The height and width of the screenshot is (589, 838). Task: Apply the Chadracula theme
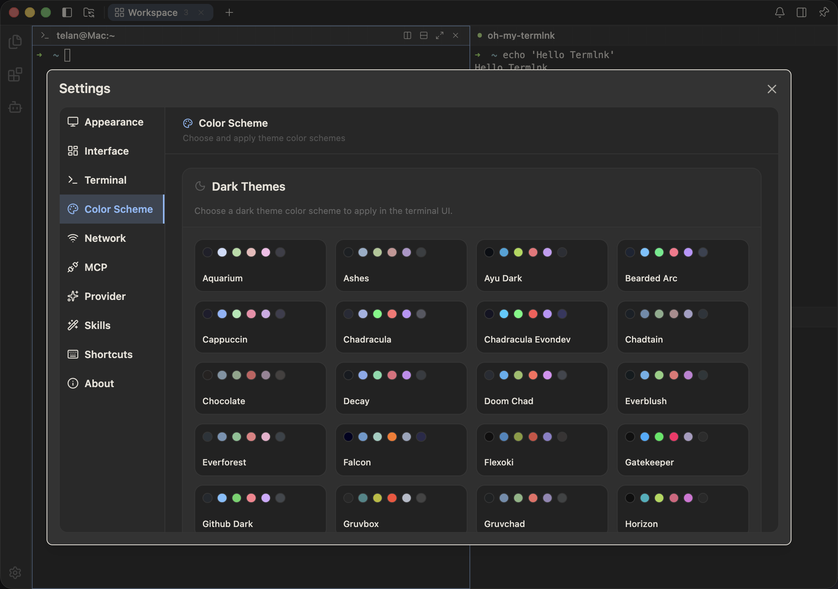pos(401,327)
